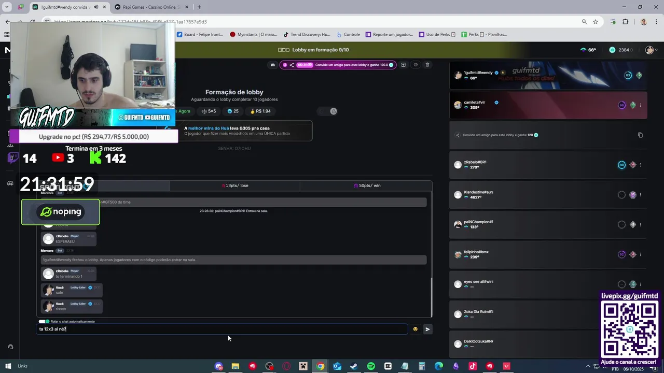The width and height of the screenshot is (664, 373).
Task: Bookmark this page with star icon
Action: [596, 22]
